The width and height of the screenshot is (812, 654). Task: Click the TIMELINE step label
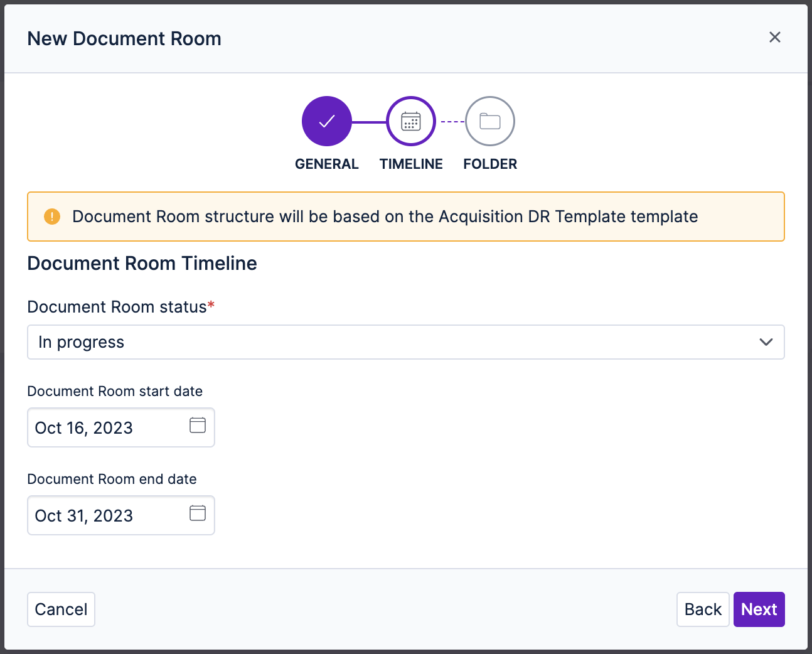[410, 164]
